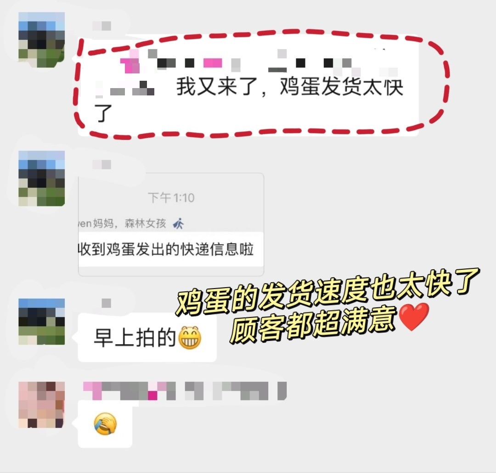
Task: Tap the avatar beside the screenshot image message
Action: [x=41, y=178]
